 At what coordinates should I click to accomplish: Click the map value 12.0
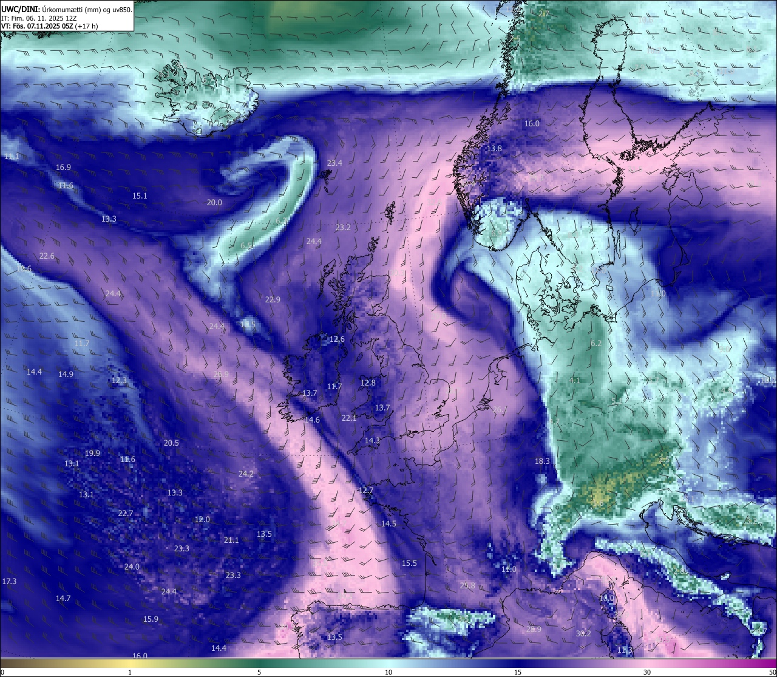click(x=202, y=520)
